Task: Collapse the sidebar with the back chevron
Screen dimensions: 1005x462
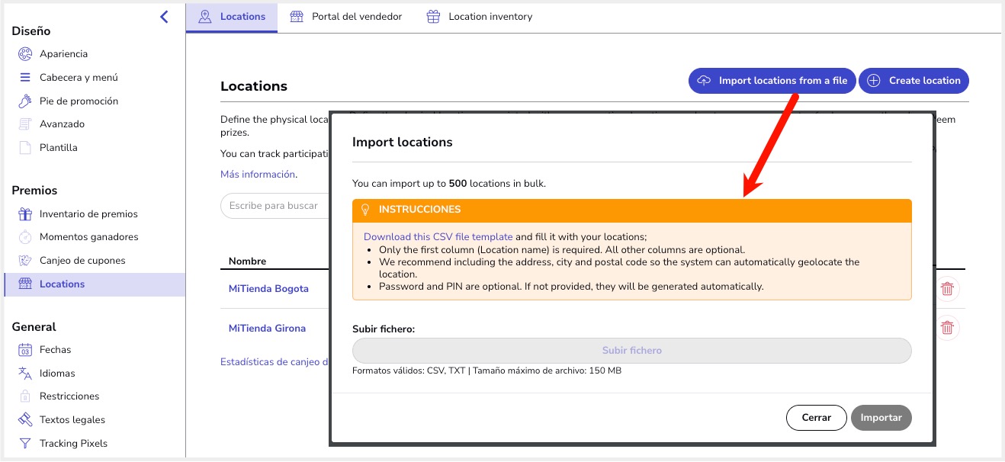Action: point(164,16)
